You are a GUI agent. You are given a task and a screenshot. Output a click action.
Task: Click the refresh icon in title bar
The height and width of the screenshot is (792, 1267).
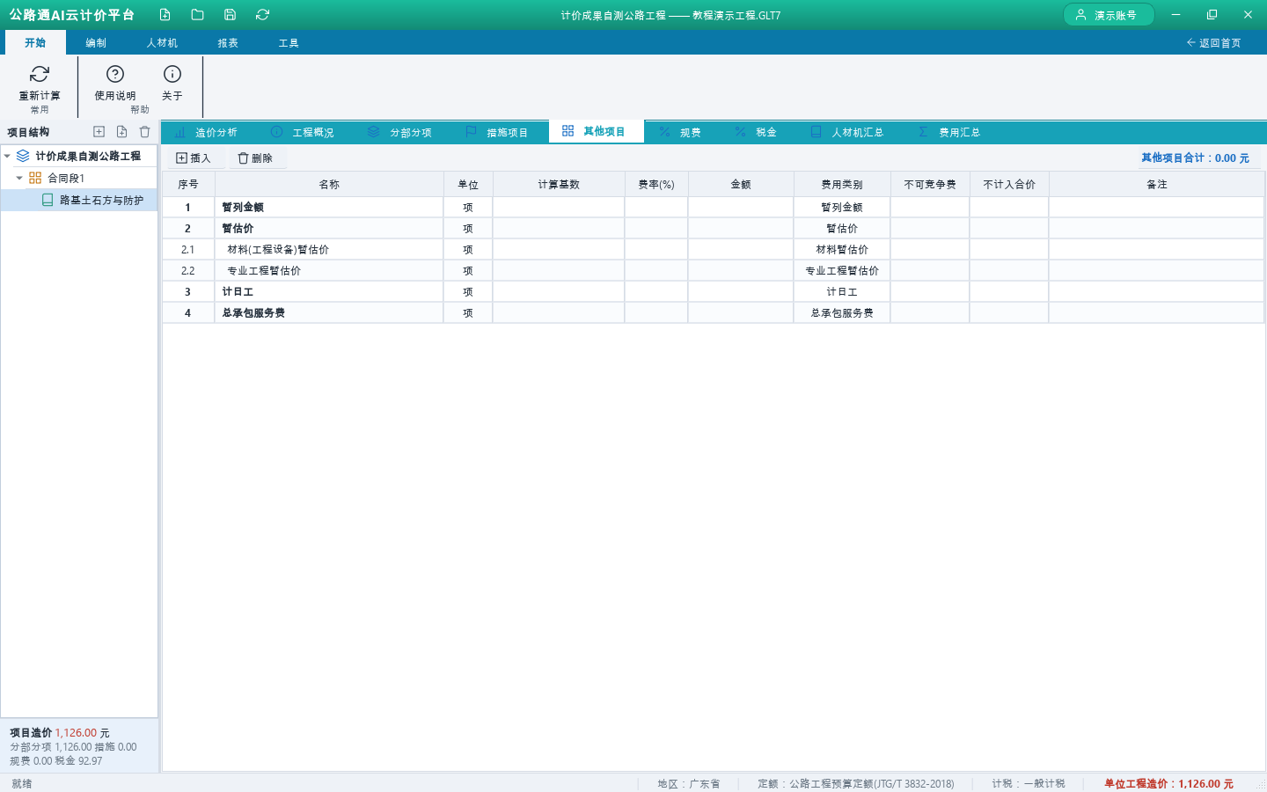262,14
